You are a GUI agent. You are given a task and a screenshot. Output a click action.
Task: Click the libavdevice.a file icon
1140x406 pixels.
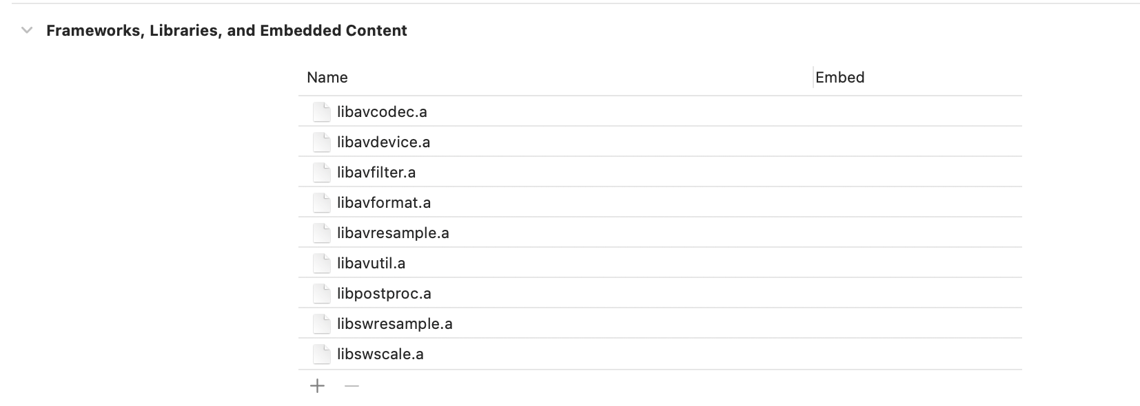coord(321,142)
